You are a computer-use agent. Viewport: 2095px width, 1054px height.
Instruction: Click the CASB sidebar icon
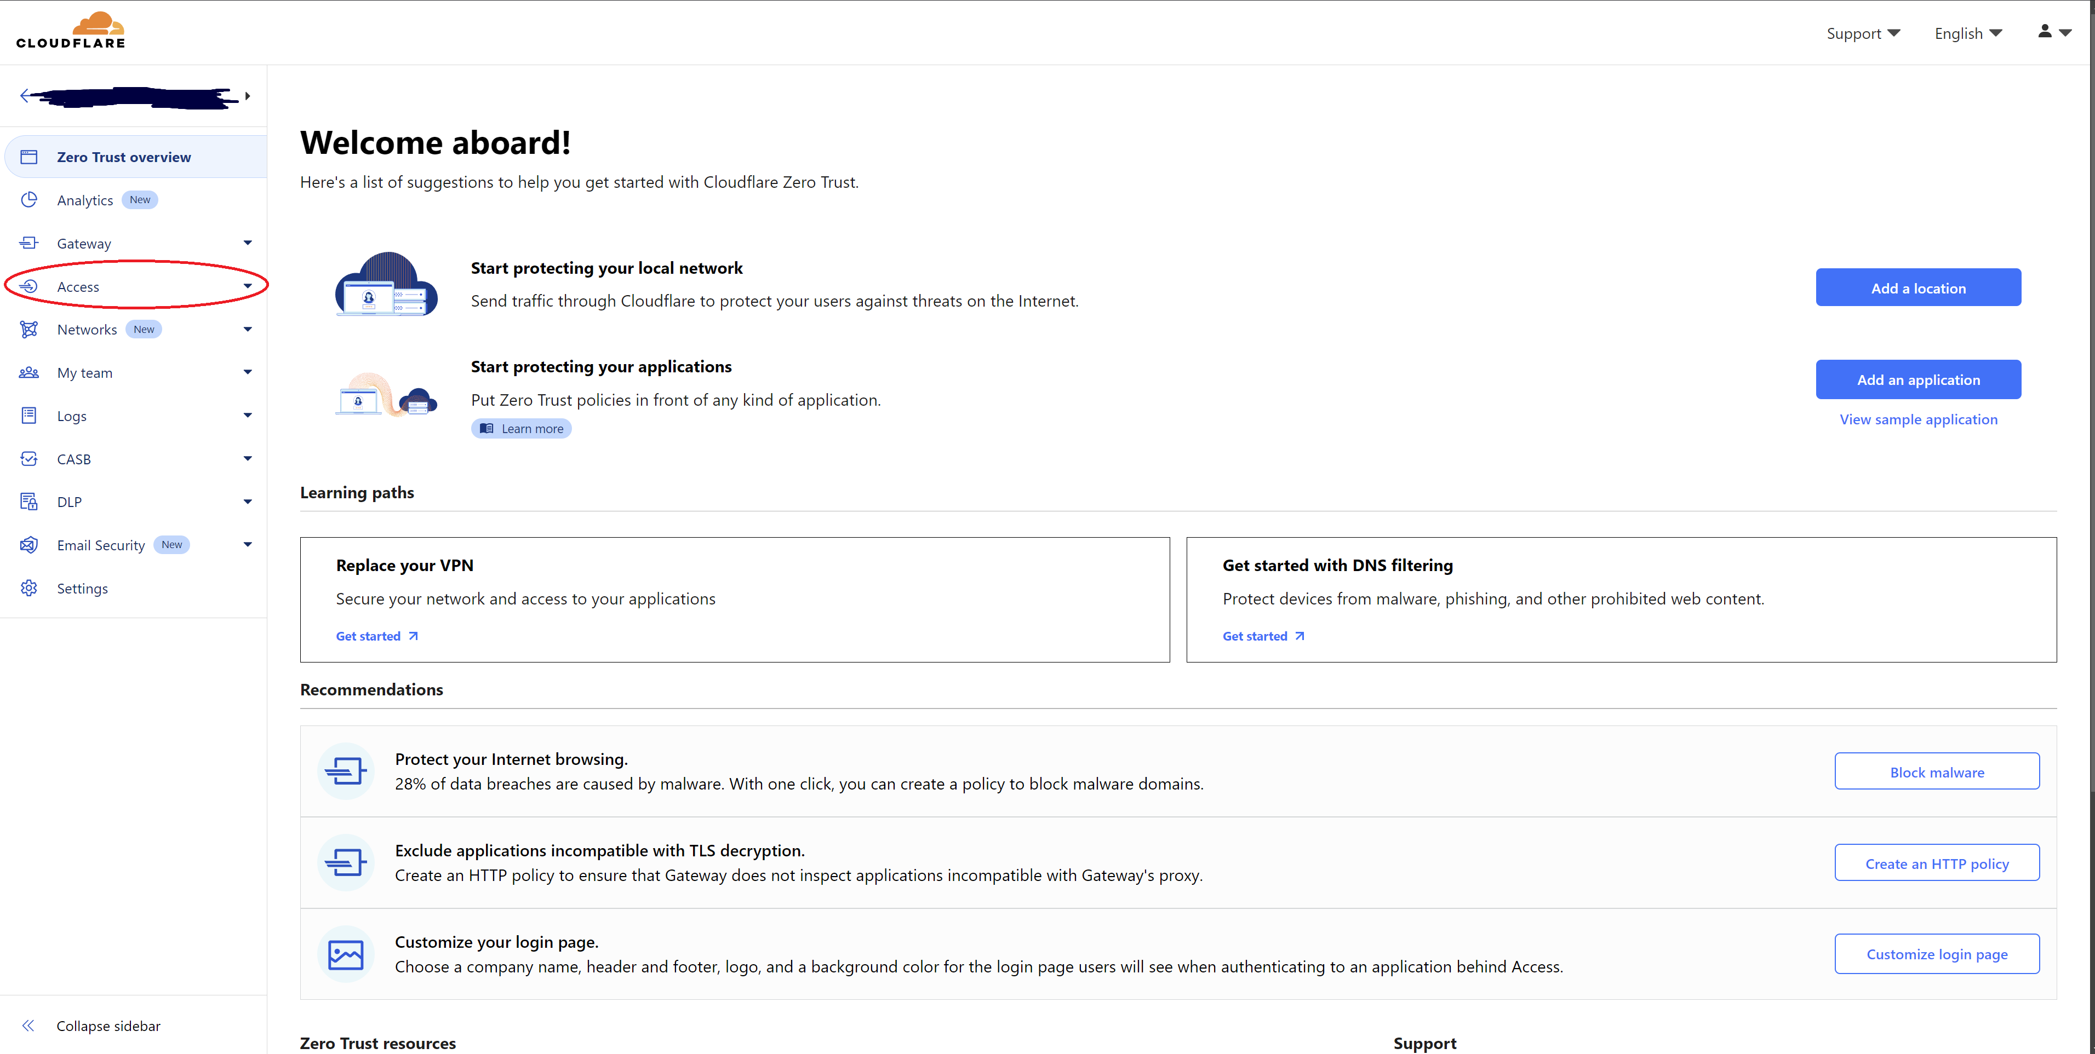point(29,458)
